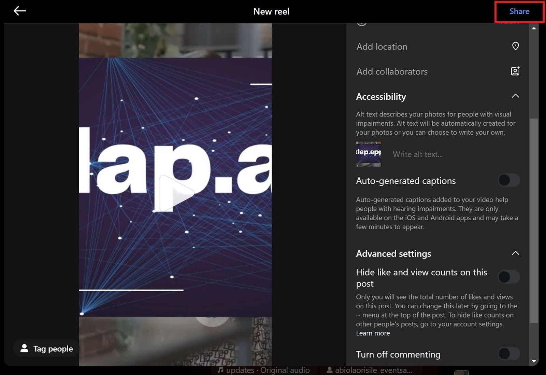Share the new reel
The height and width of the screenshot is (375, 546).
[519, 11]
